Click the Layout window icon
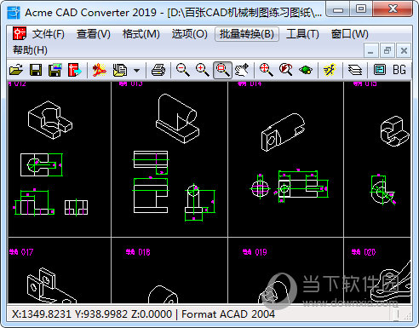 click(380, 70)
